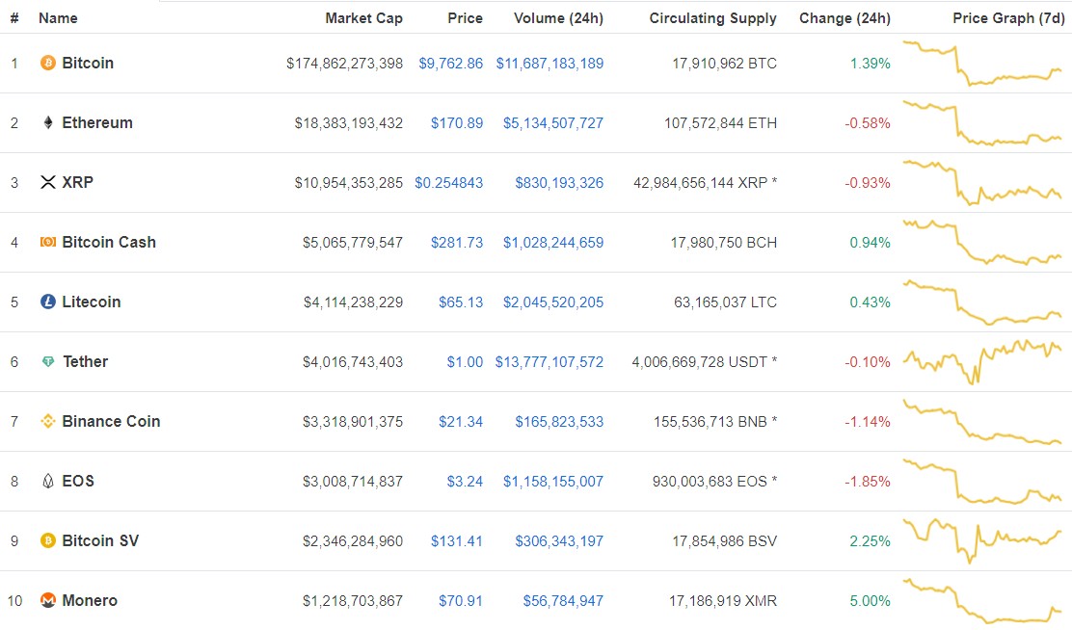The width and height of the screenshot is (1072, 630).
Task: Open the Bitcoin SV name link
Action: pos(100,540)
